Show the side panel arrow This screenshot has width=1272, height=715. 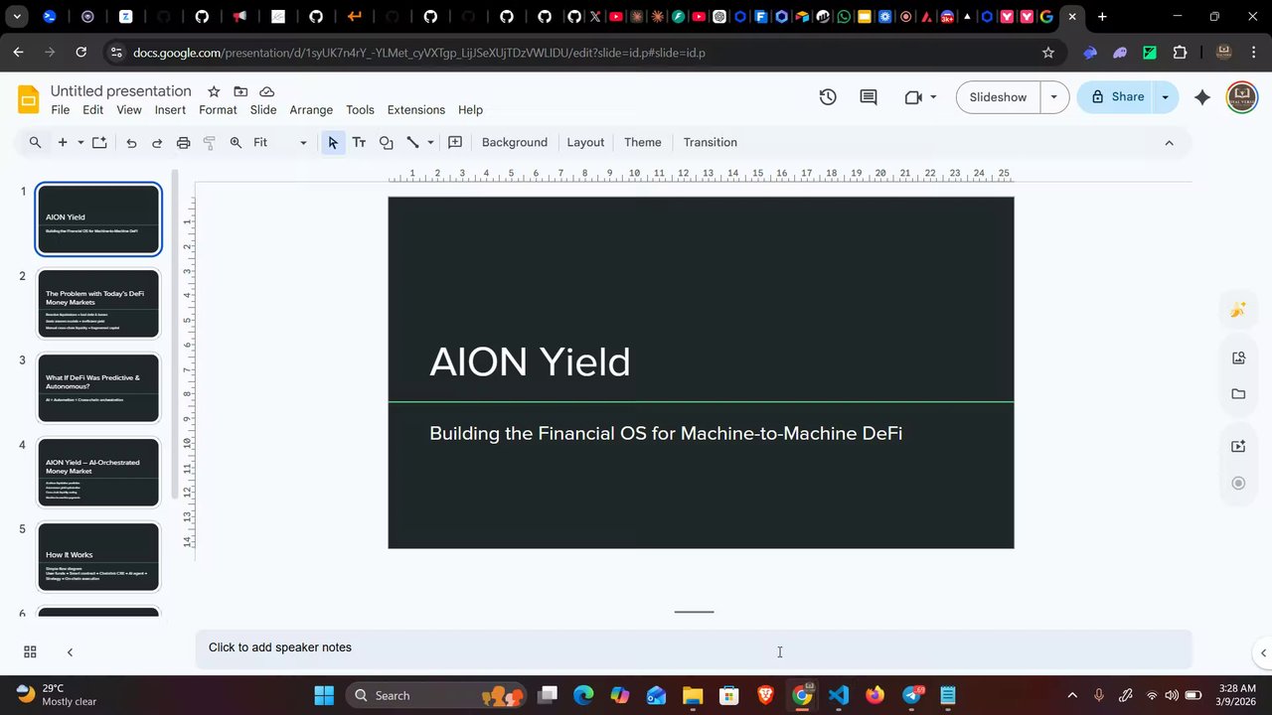(1263, 652)
